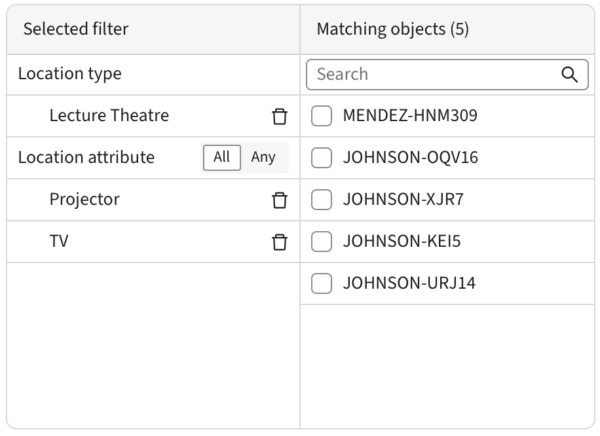Click the MENDEZ-HNM309 object name
600x436 pixels.
(410, 117)
